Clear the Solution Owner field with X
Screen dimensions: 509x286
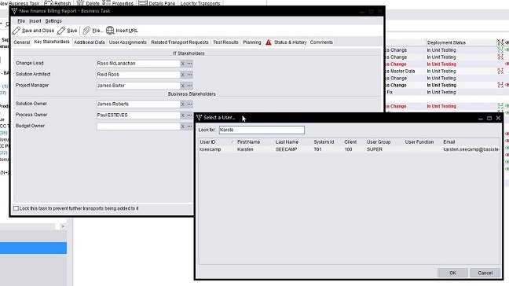182,104
